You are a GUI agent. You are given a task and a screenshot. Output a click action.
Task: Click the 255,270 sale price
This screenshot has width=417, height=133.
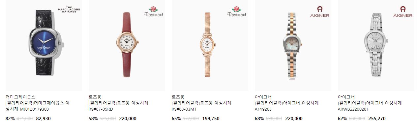377,119
